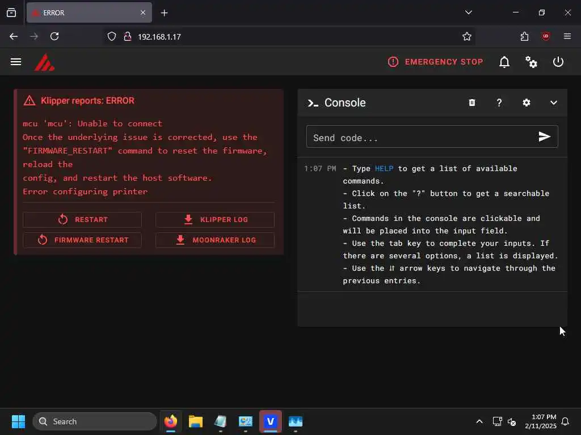Open Firefox tracking protection shield
The image size is (581, 435).
click(x=112, y=36)
